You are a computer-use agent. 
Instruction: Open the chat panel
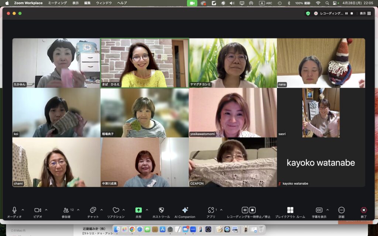pos(93,210)
